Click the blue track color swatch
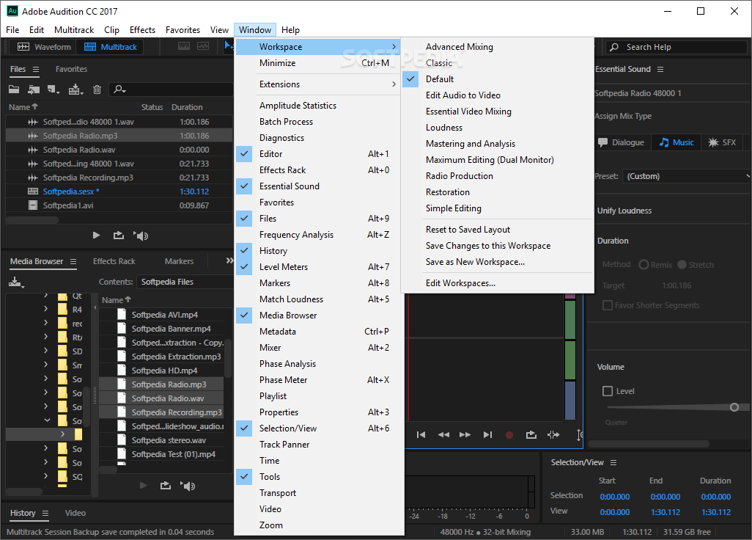Screen dimensions: 752x540 click(570, 401)
